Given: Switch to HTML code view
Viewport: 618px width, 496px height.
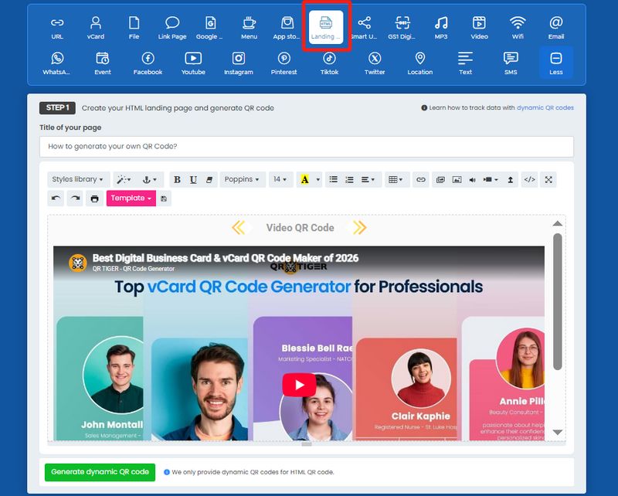Looking at the screenshot, I should point(529,180).
